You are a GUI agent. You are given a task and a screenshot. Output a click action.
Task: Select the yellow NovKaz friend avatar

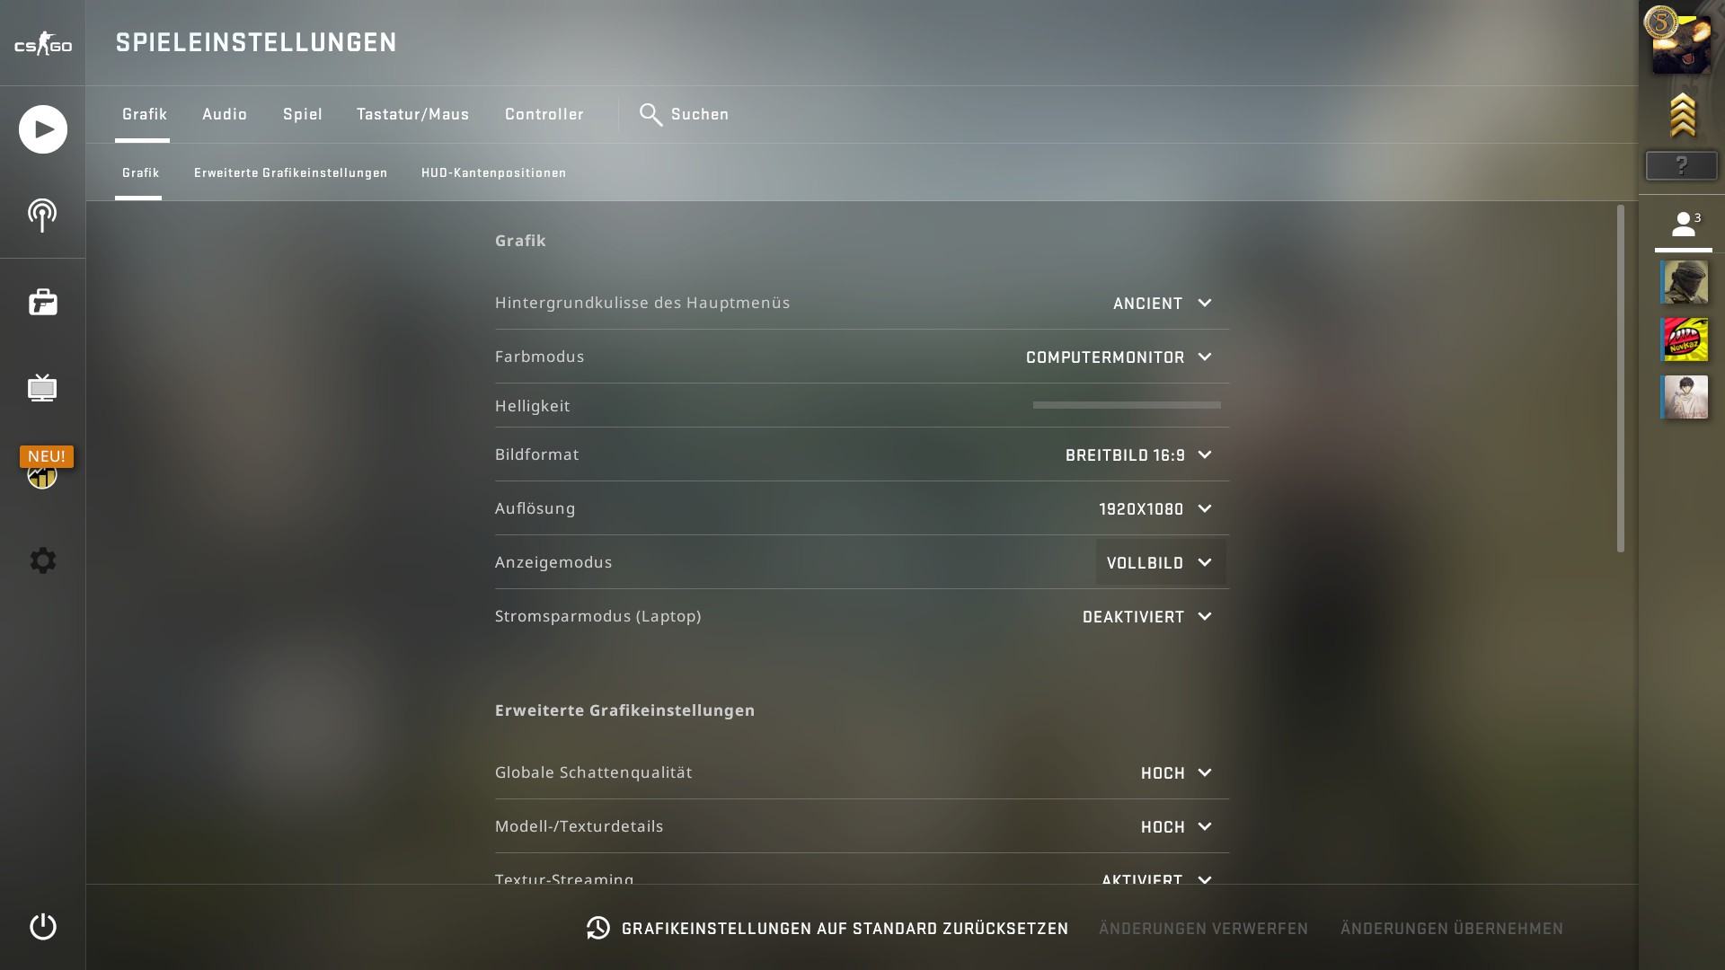click(x=1684, y=339)
